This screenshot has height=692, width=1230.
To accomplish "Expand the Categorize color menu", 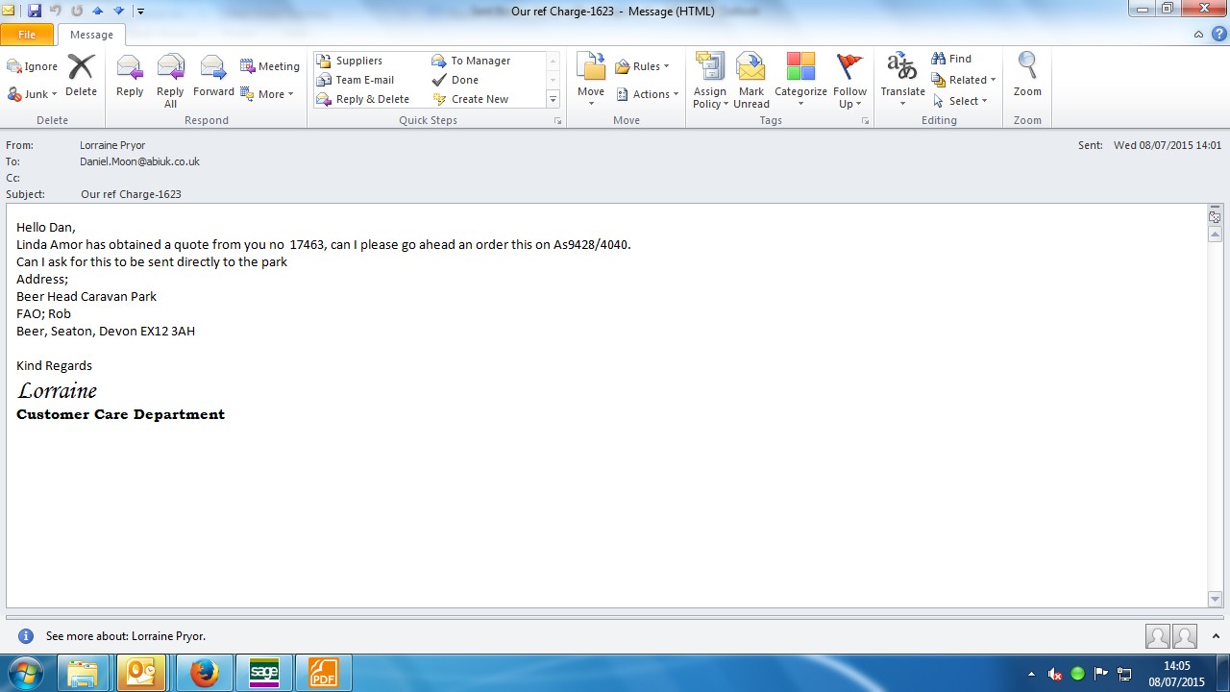I will pyautogui.click(x=800, y=79).
